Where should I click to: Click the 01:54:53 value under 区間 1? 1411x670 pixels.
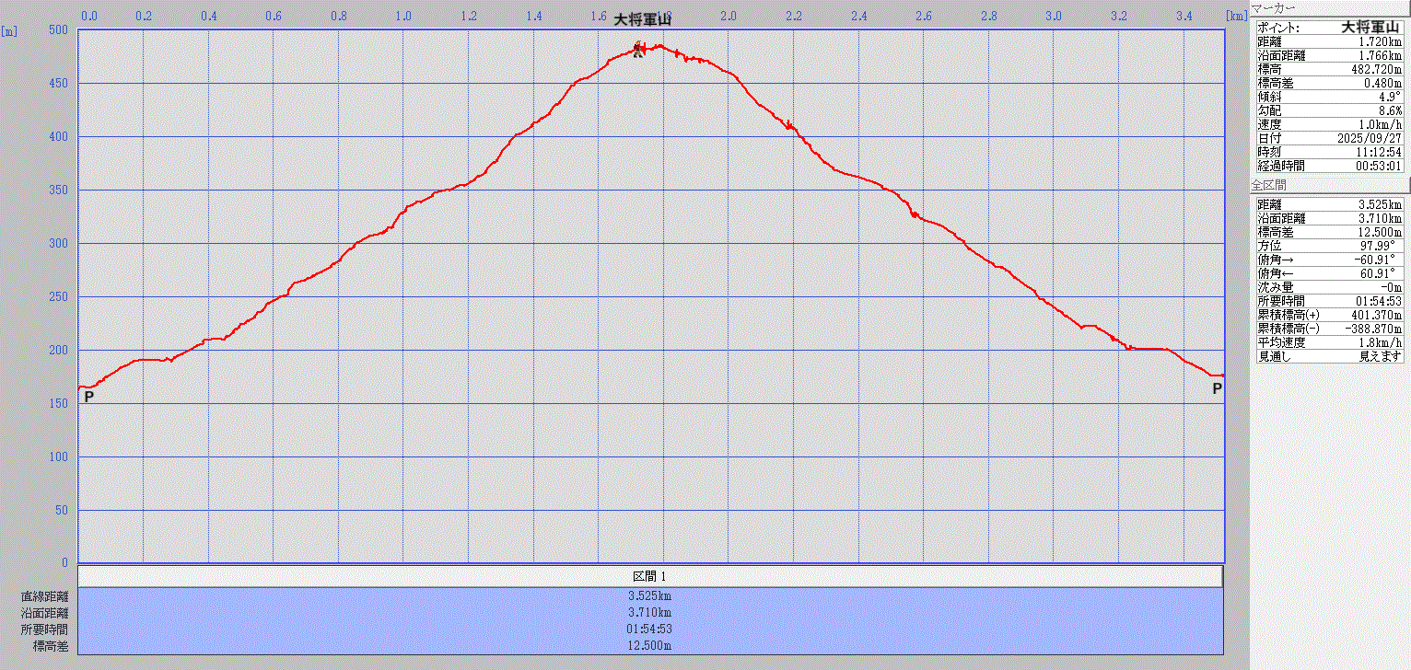pyautogui.click(x=650, y=630)
